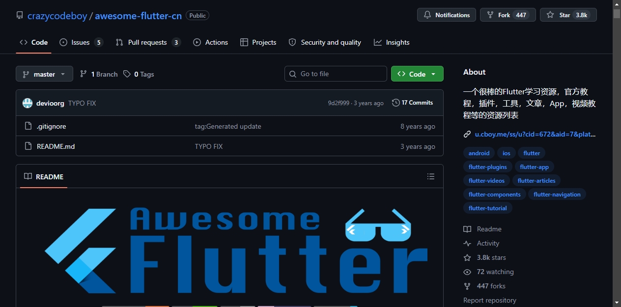Image resolution: width=621 pixels, height=307 pixels.
Task: Expand the green Code dropdown button
Action: point(417,74)
